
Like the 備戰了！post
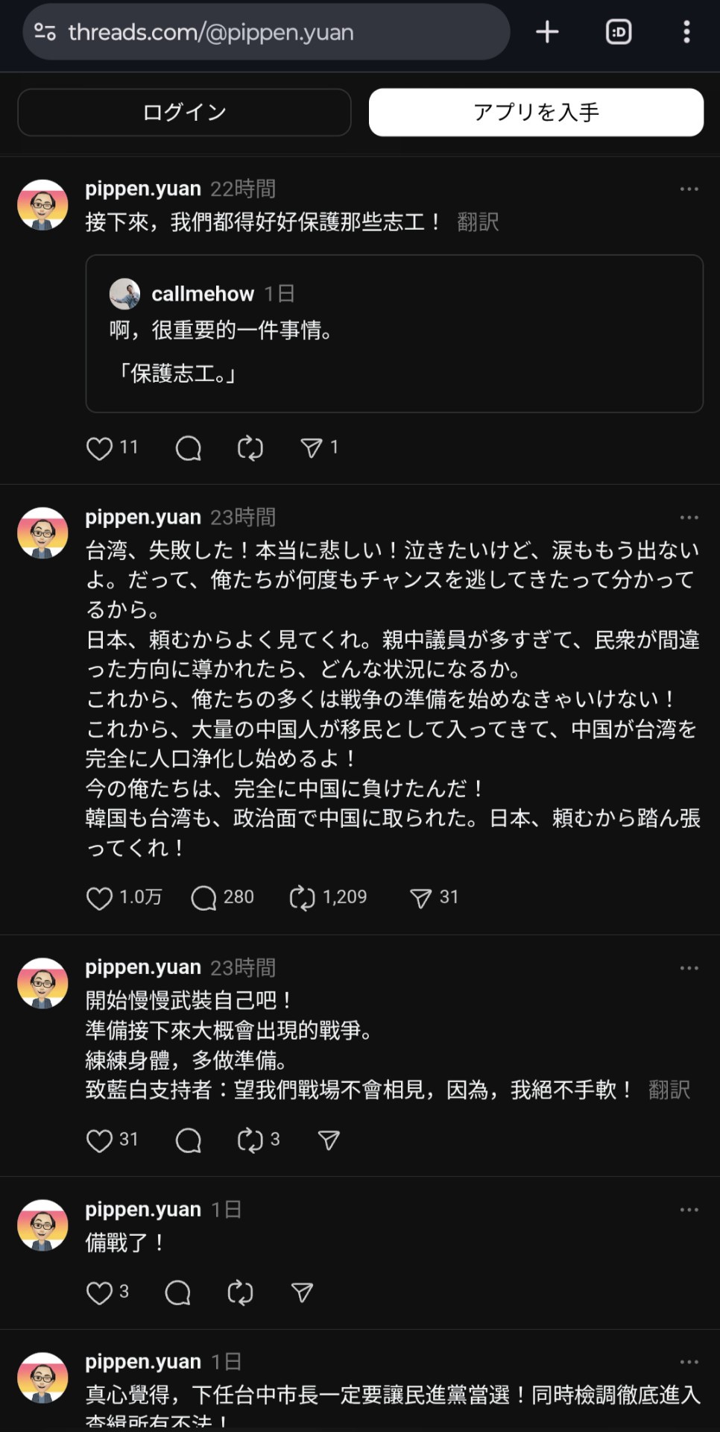100,1293
